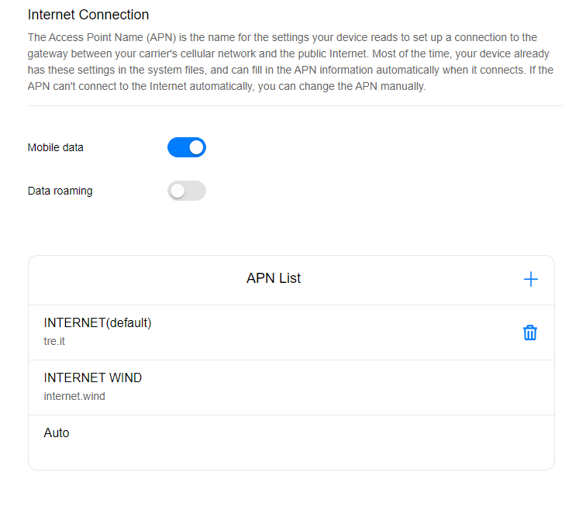Enable the Data roaming switch
Viewport: 572px width, 517px height.
click(x=187, y=191)
